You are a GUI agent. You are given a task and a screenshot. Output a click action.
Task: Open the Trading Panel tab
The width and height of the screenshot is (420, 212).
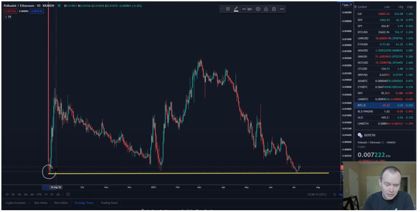tap(109, 203)
